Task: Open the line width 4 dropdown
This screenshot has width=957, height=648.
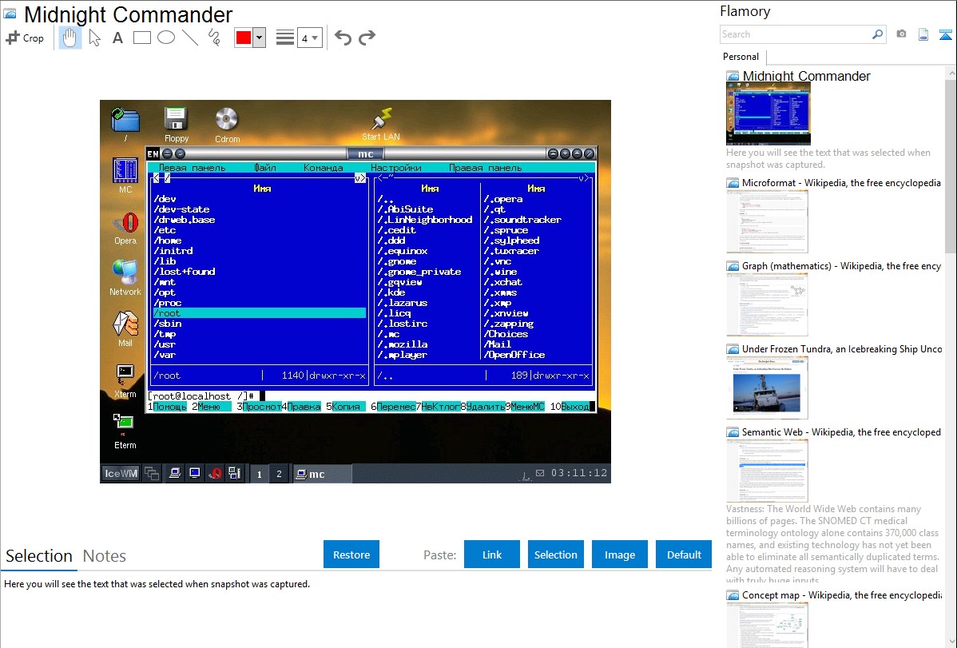Action: pos(309,38)
